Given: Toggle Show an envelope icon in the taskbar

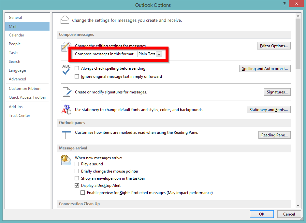Looking at the screenshot, I should point(77,178).
